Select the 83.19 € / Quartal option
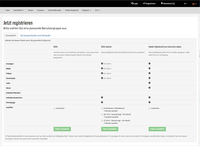The height and width of the screenshot is (146, 200). (x=102, y=114)
